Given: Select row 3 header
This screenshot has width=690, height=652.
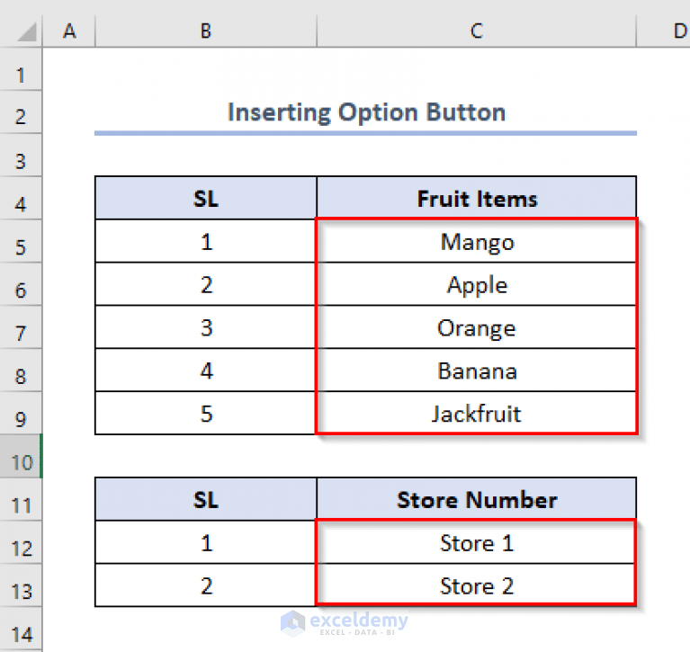Looking at the screenshot, I should coord(21,156).
